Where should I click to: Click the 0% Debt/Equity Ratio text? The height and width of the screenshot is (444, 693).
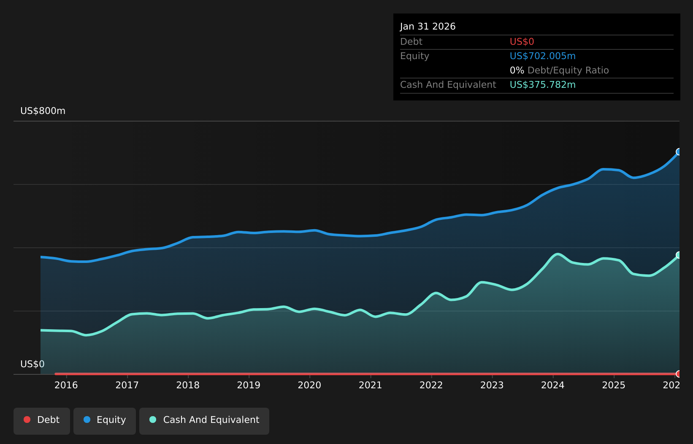[x=559, y=70]
